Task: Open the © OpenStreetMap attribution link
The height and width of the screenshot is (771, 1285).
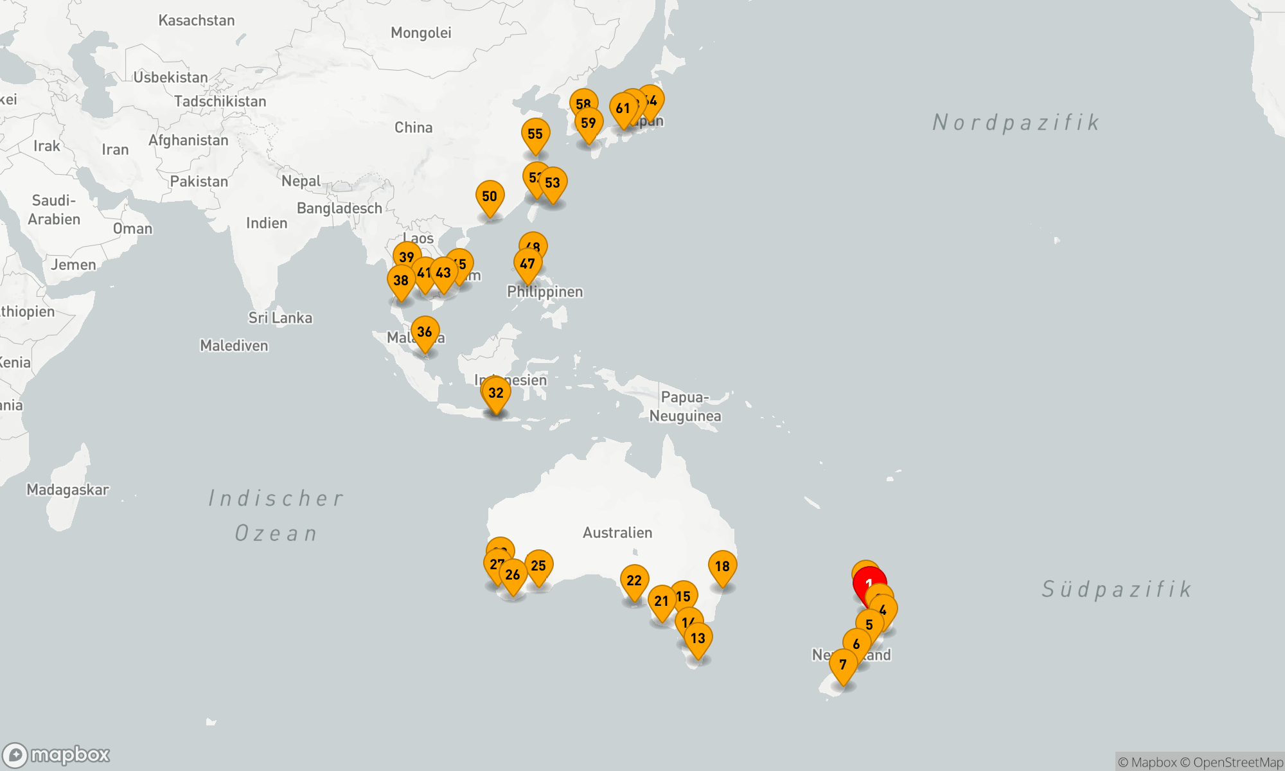Action: (1231, 762)
